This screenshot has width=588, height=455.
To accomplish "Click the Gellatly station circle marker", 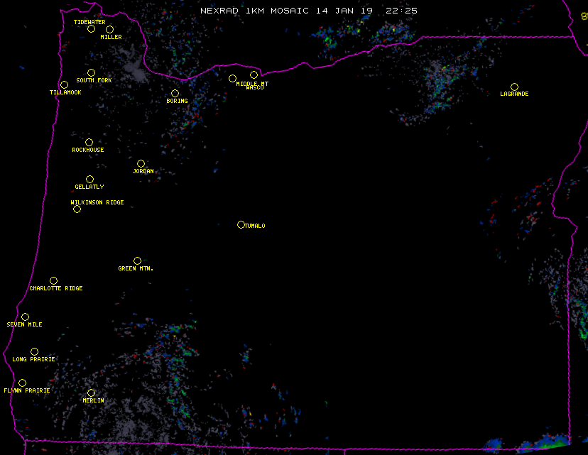I will 89,180.
